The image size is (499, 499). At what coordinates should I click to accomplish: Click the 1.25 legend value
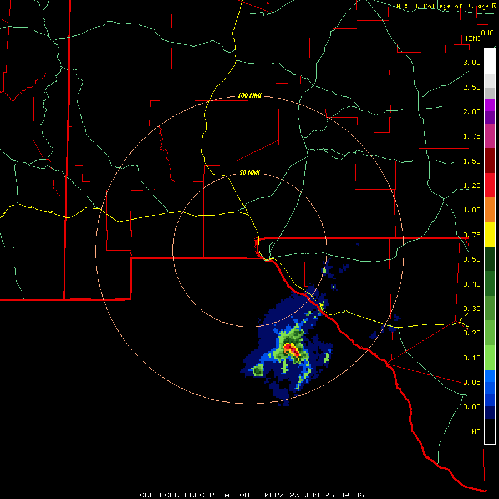coord(472,186)
